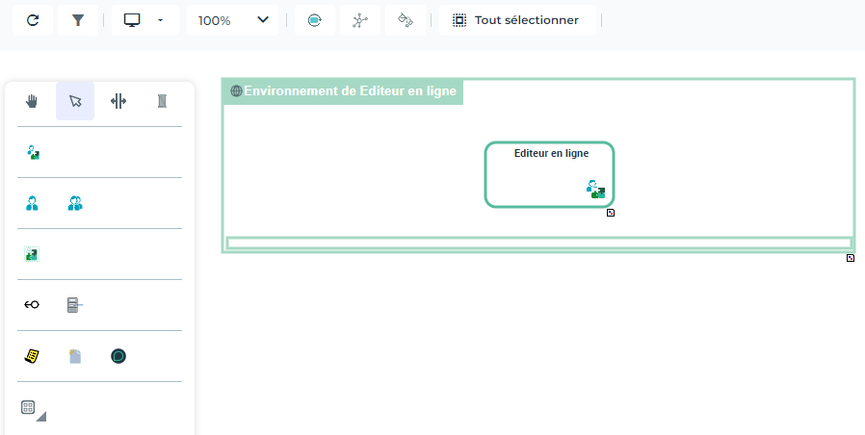865x435 pixels.
Task: Select the single person actor icon
Action: tap(32, 203)
